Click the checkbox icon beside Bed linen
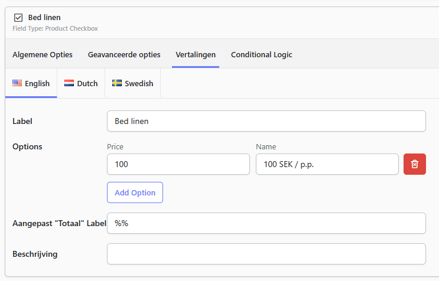This screenshot has height=281, width=439. click(x=18, y=18)
